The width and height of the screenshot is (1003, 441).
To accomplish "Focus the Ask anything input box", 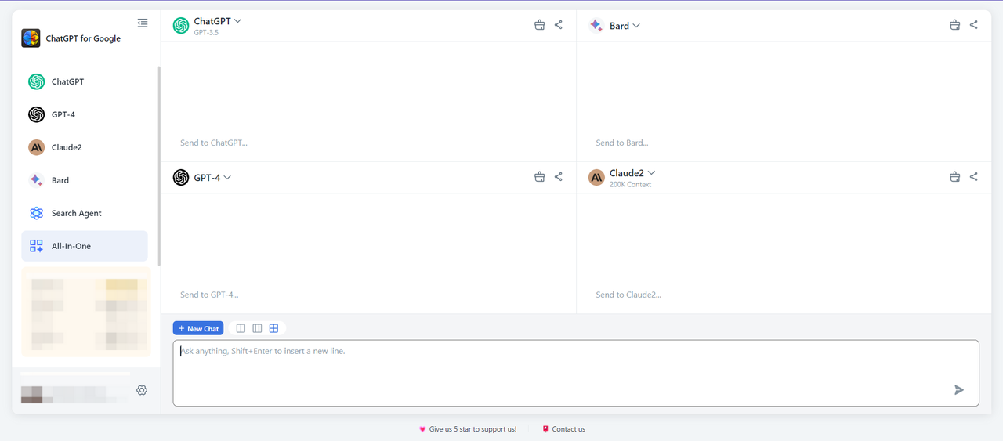I will click(576, 373).
